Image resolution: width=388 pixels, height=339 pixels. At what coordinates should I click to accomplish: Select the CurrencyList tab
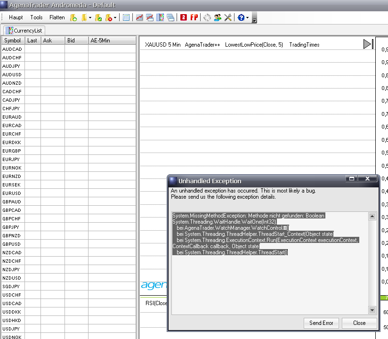(24, 31)
